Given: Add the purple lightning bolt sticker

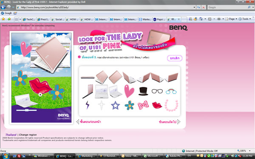Looking at the screenshot, I should [88, 105].
